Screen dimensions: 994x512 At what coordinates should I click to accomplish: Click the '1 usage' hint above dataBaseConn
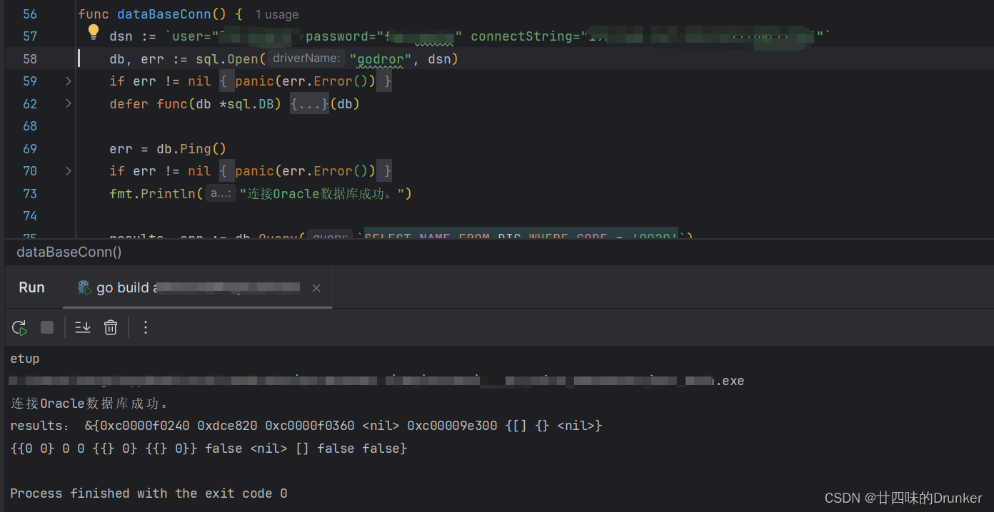point(276,14)
